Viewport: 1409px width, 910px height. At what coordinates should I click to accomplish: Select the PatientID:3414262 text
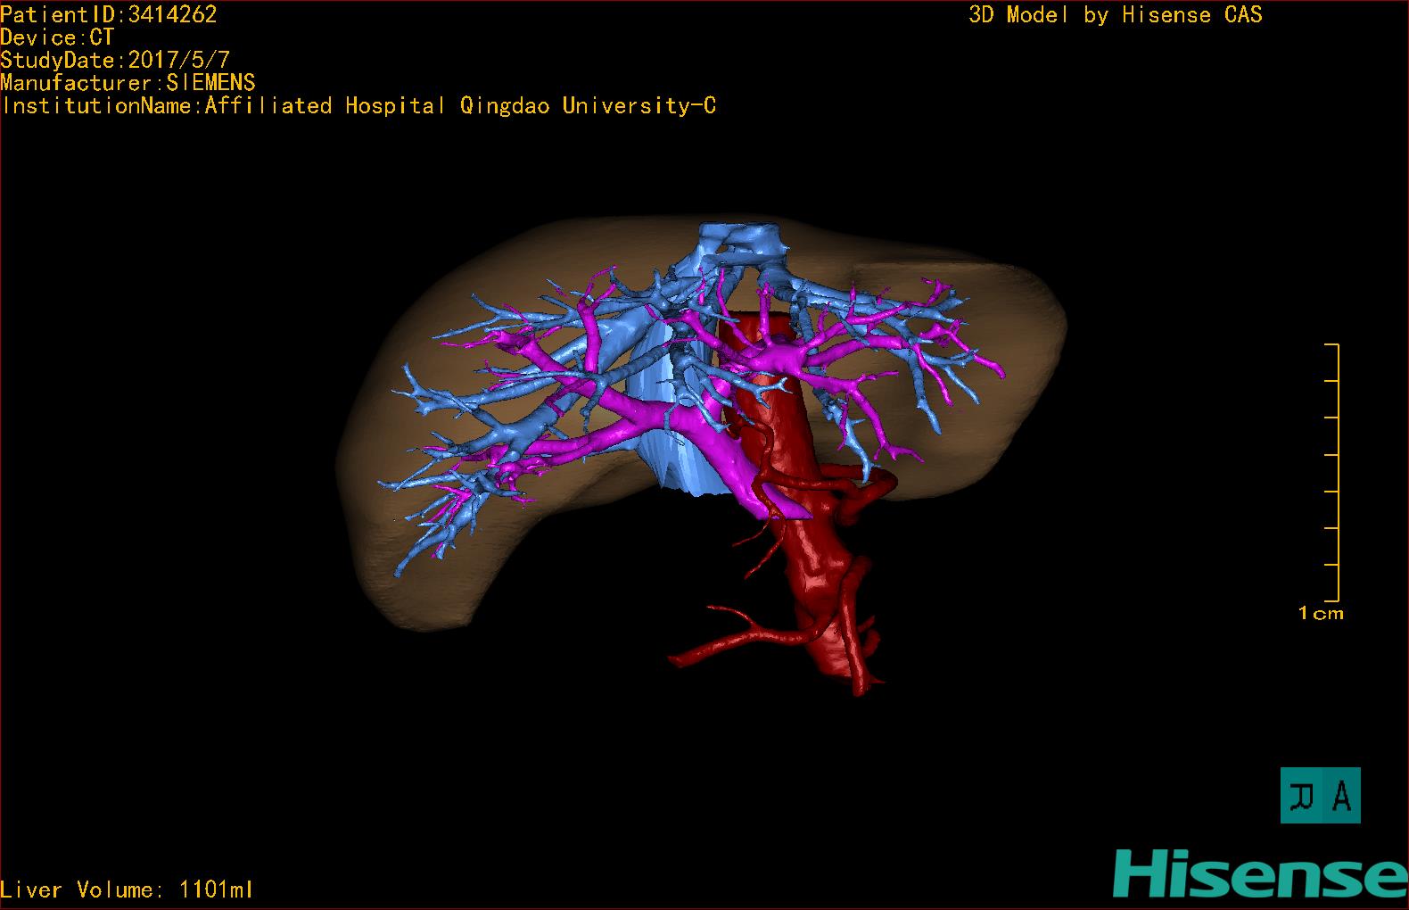109,14
